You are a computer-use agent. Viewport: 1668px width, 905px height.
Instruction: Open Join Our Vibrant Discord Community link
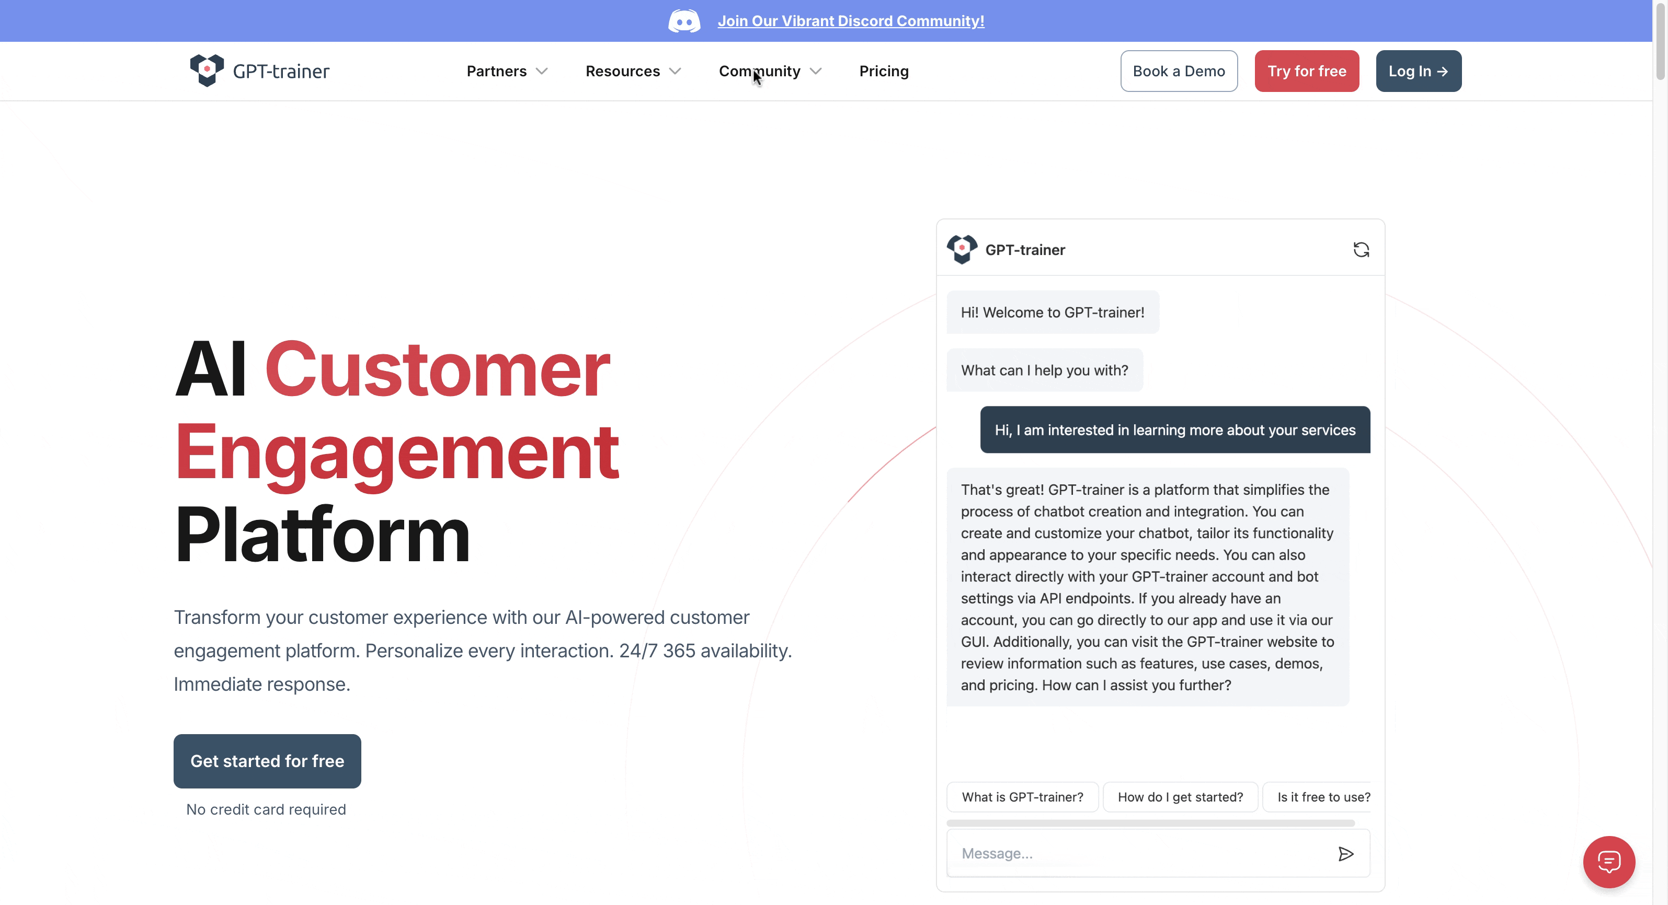[x=851, y=21]
